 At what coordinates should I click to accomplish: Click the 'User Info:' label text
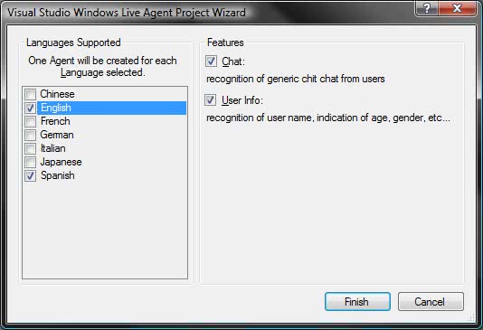pos(242,100)
